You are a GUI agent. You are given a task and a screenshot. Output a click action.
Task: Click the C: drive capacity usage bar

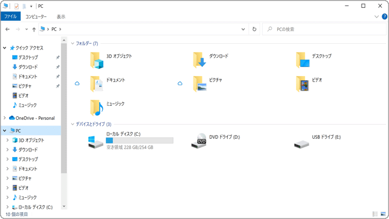click(140, 141)
